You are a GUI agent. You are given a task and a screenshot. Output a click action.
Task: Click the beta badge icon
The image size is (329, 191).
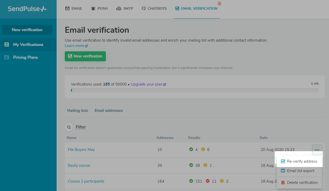[219, 4]
